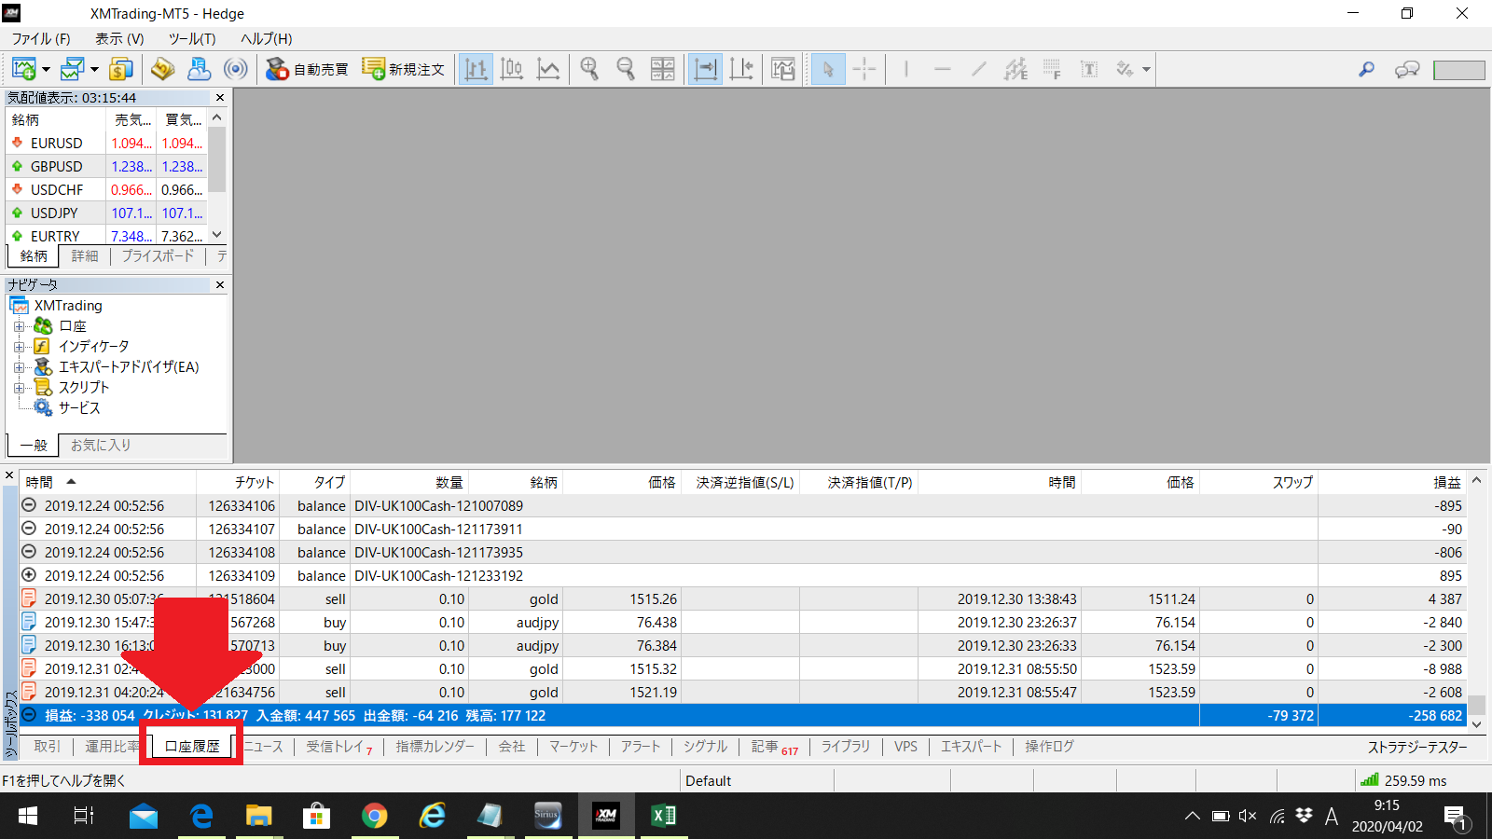
Task: Select the candlestick chart icon
Action: (x=512, y=69)
